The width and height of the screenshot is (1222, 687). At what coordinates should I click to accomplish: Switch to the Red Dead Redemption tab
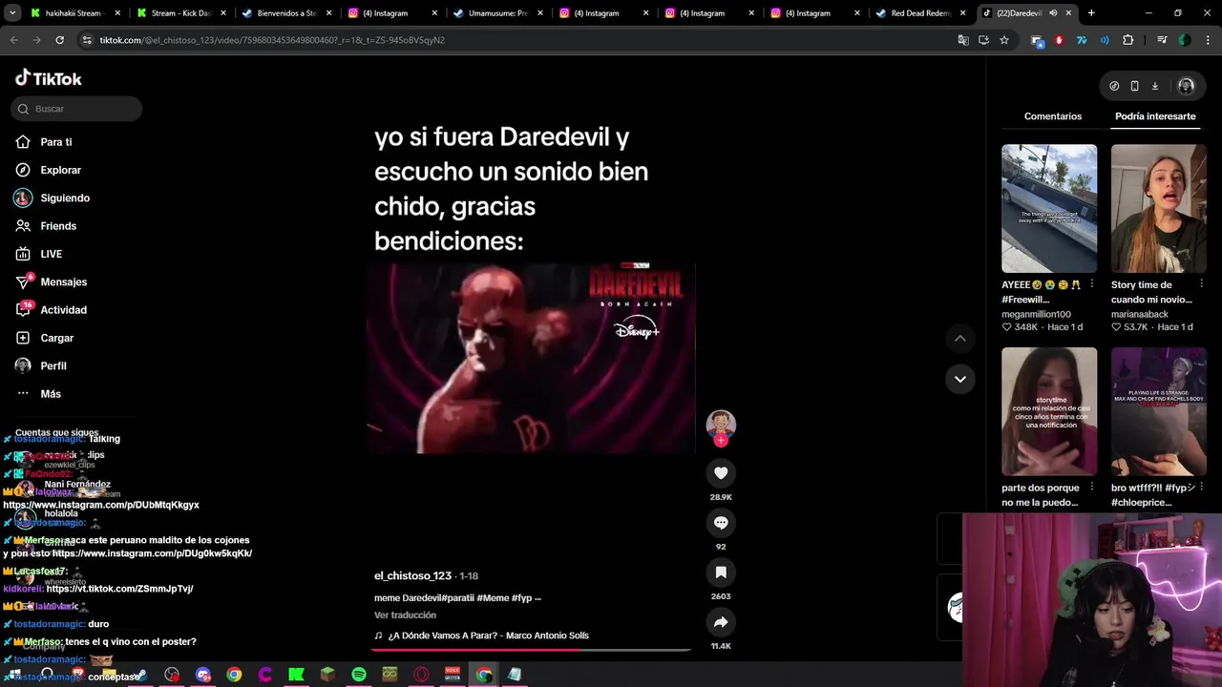pos(919,13)
